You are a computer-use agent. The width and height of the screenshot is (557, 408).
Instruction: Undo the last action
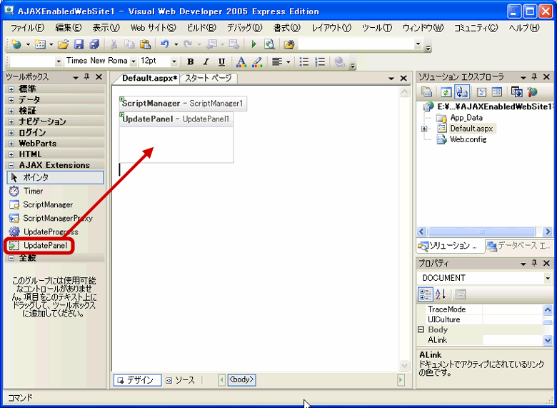(165, 44)
